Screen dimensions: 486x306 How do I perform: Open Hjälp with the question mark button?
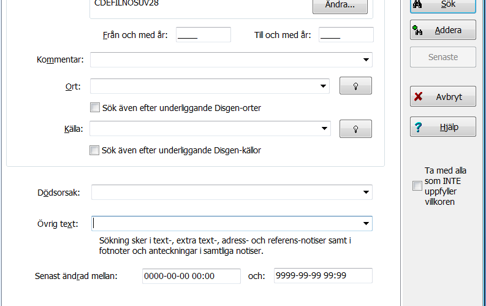(443, 127)
